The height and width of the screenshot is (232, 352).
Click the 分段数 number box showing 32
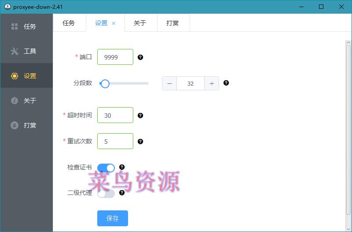[x=191, y=83]
